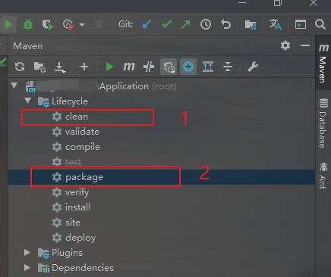
Task: Select the validate lifecycle goal
Action: click(x=82, y=132)
